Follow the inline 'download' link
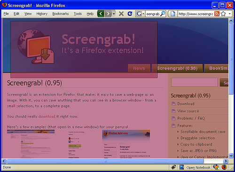Viewport: 235px width, 172px height. tap(47, 117)
